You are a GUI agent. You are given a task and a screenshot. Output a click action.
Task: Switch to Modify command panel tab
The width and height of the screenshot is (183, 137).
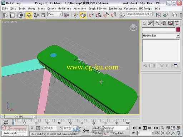pyautogui.click(x=150, y=23)
